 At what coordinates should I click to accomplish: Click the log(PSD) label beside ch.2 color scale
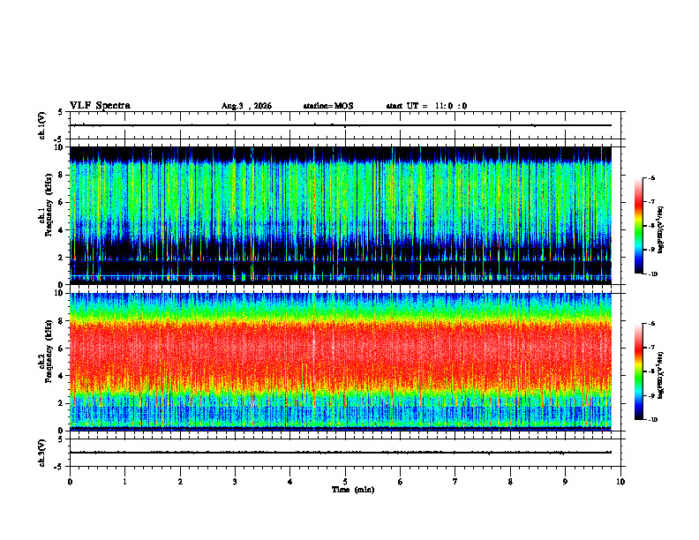click(x=661, y=376)
